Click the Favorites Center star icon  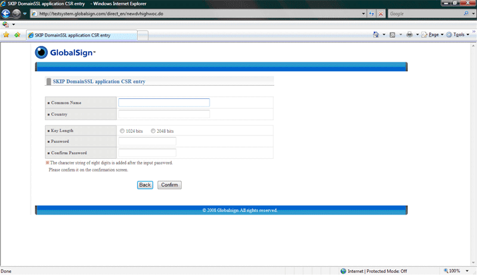[x=6, y=35]
